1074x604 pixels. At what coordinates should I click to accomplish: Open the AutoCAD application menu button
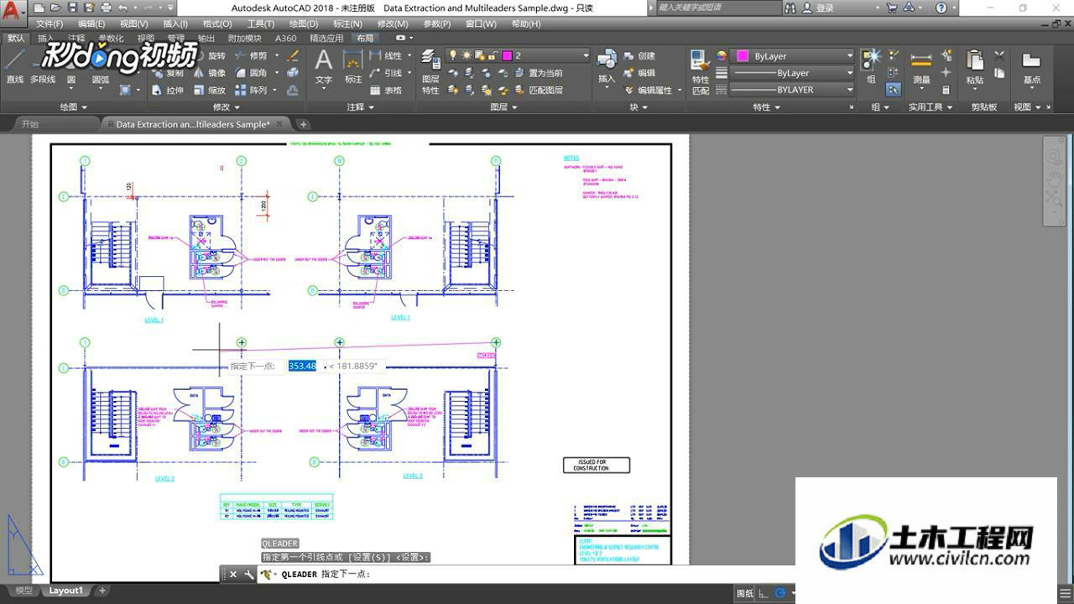point(12,12)
